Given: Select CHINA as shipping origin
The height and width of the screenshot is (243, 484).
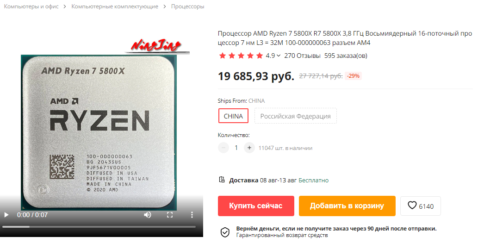Looking at the screenshot, I should click(x=233, y=116).
